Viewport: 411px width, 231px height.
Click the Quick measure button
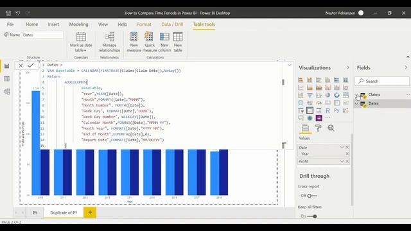(150, 42)
